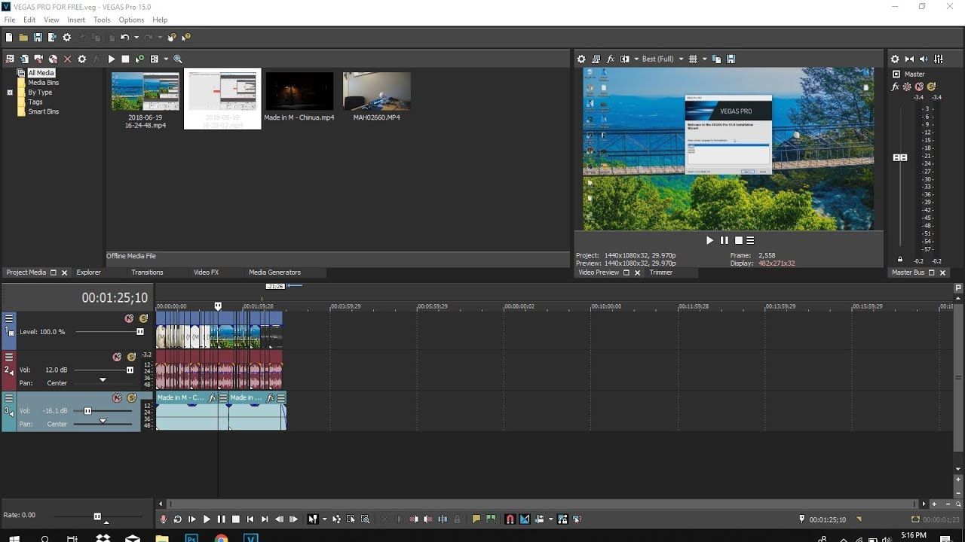Switch to the Explorer tab

point(88,273)
